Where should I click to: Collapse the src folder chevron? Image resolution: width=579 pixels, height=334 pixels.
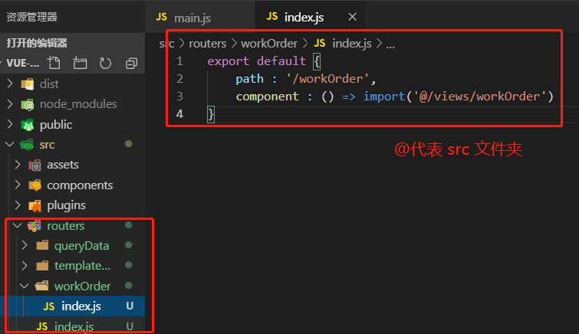click(10, 144)
